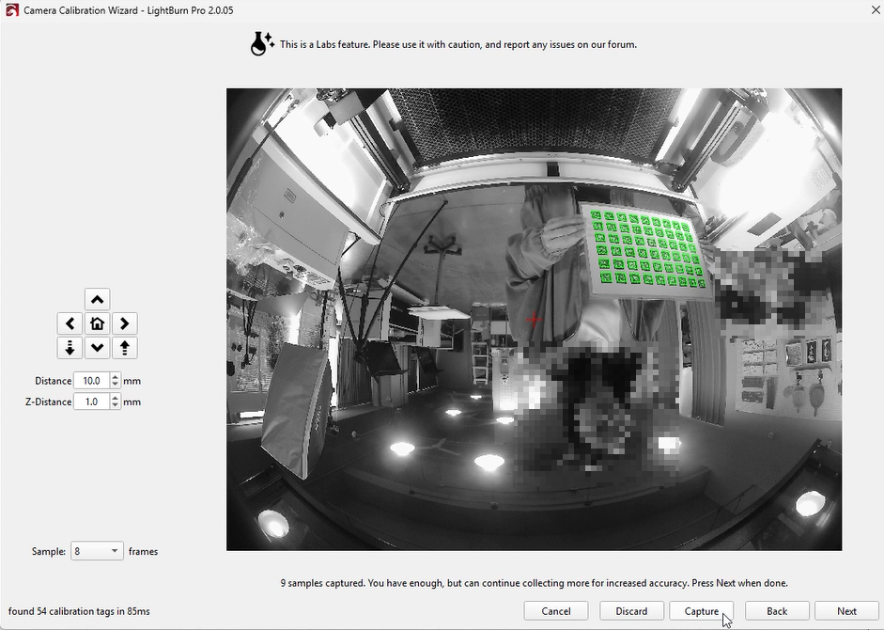Jog the laser head up
884x630 pixels.
[98, 299]
